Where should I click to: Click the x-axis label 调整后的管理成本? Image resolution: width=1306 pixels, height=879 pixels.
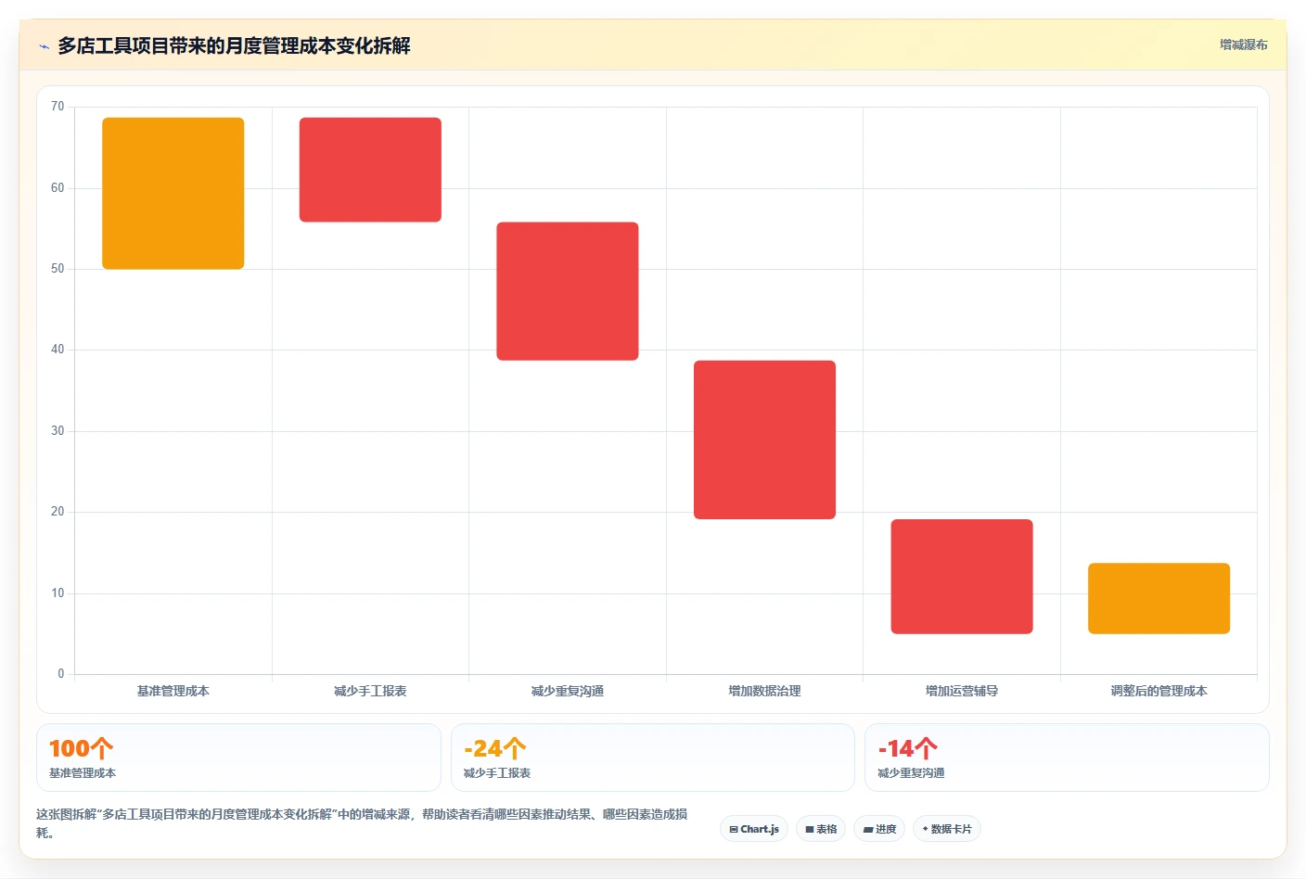point(1159,691)
